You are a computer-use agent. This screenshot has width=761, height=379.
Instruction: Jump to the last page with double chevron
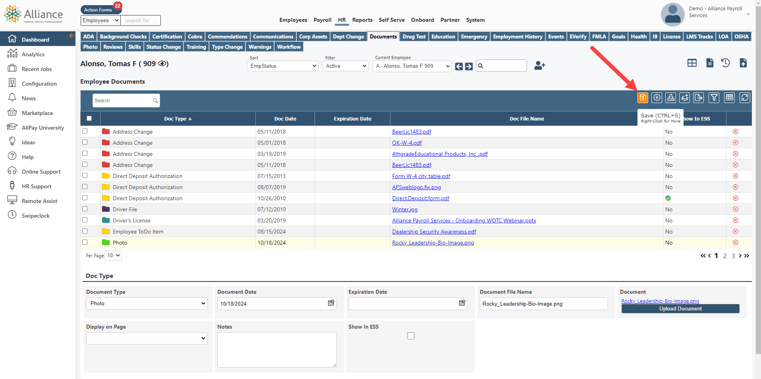point(747,256)
